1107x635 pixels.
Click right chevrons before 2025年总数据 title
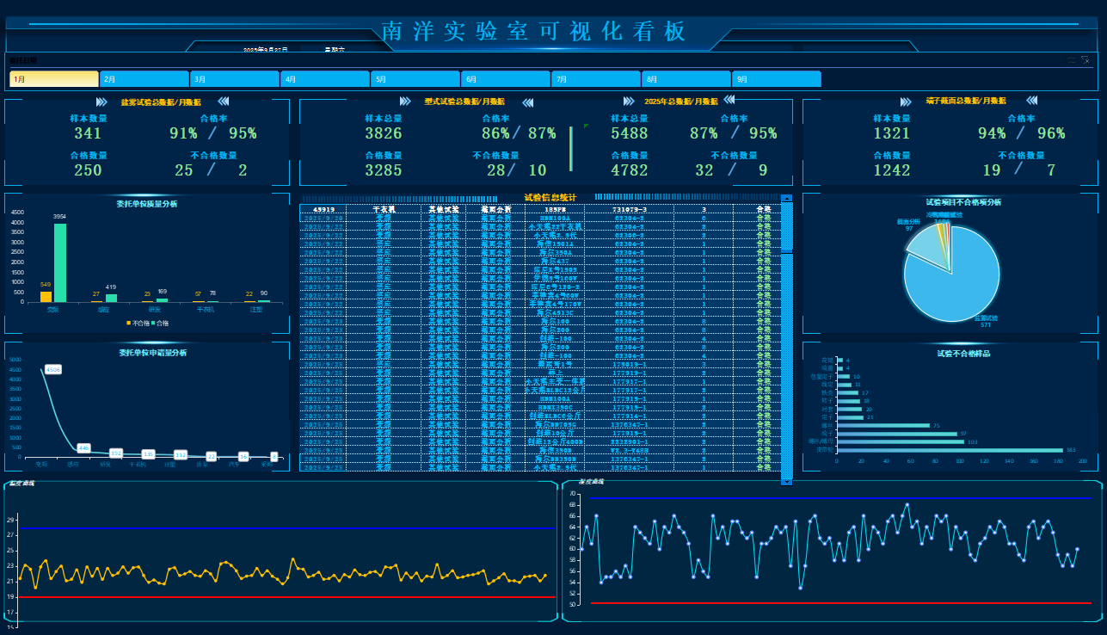pyautogui.click(x=629, y=102)
